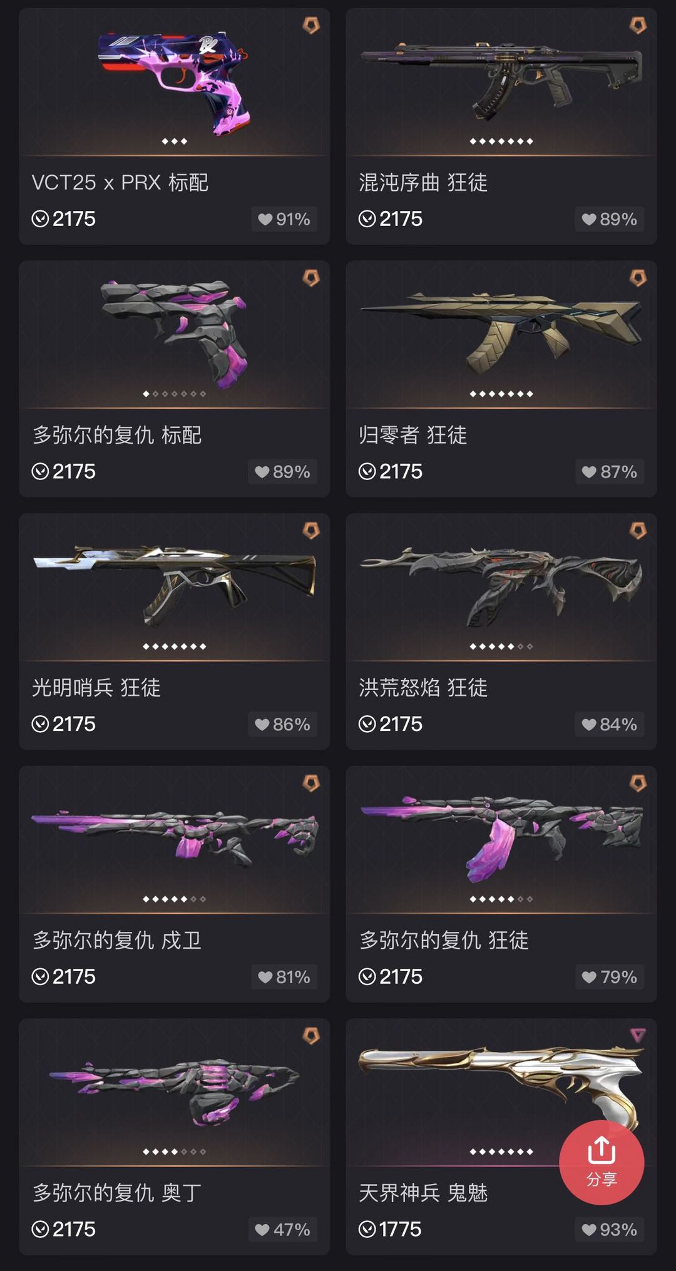Click the tier badge on 多弥尔的复仇 奥丁 card
676x1271 pixels.
coord(311,1036)
